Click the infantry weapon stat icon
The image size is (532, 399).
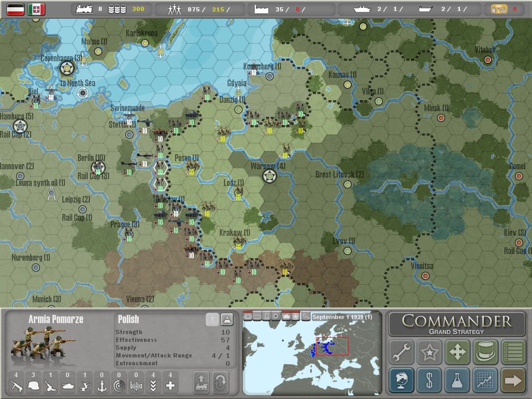pyautogui.click(x=16, y=385)
